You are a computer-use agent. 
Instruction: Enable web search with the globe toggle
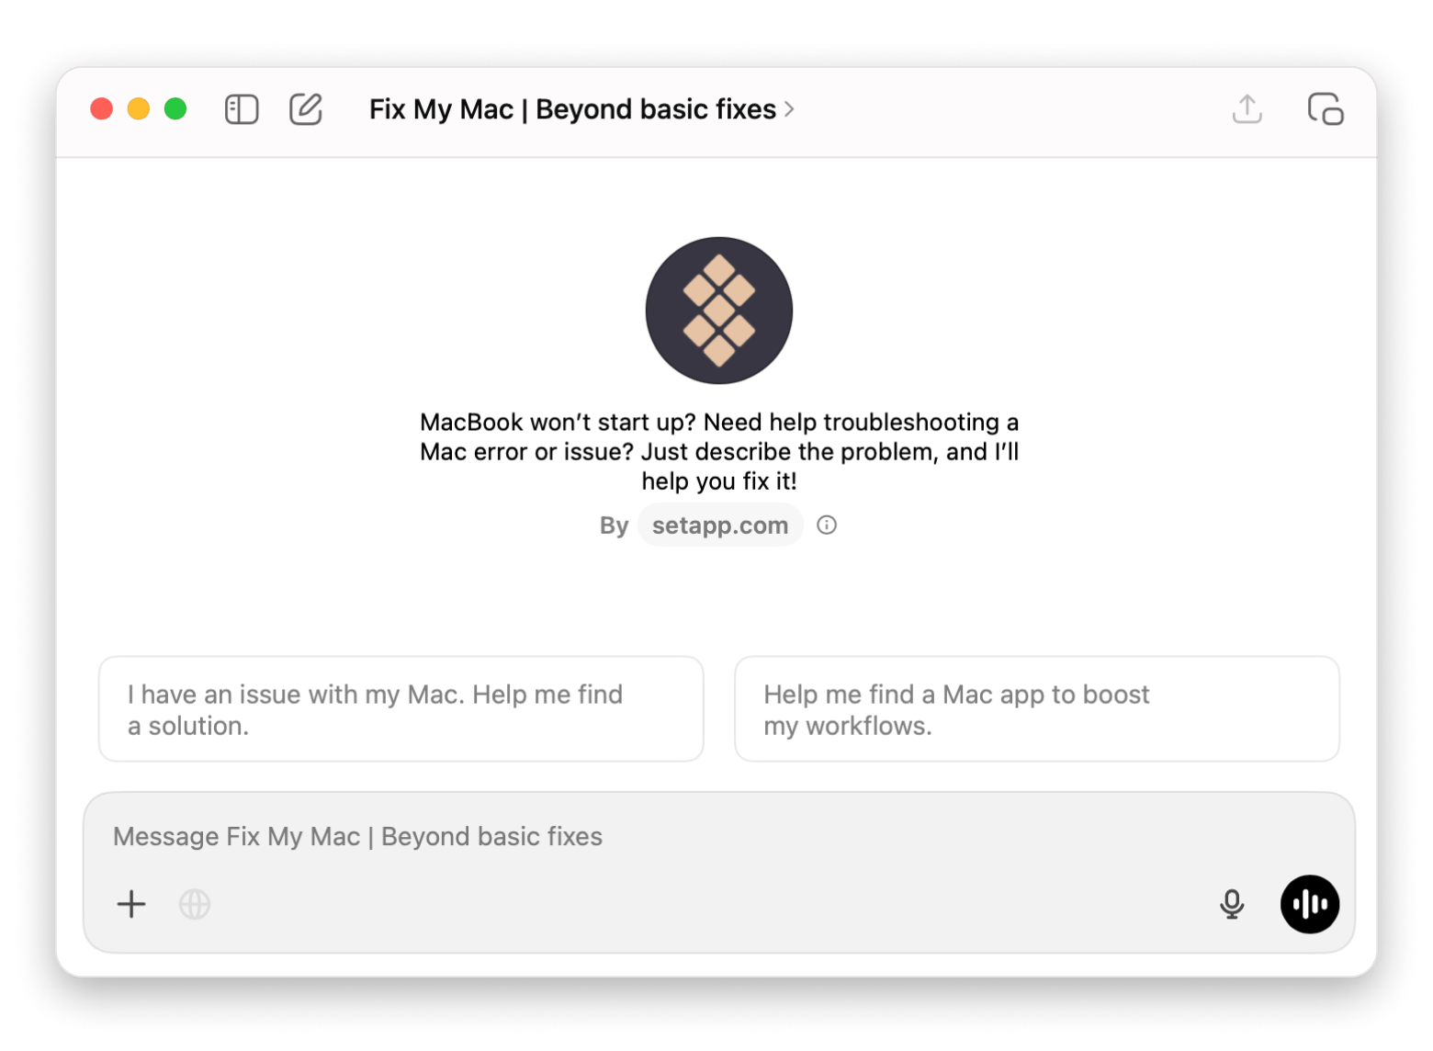click(194, 904)
